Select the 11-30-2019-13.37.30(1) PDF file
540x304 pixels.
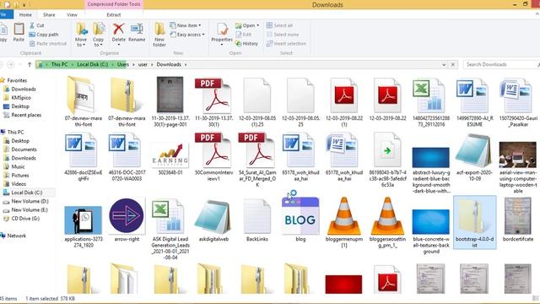[213, 102]
